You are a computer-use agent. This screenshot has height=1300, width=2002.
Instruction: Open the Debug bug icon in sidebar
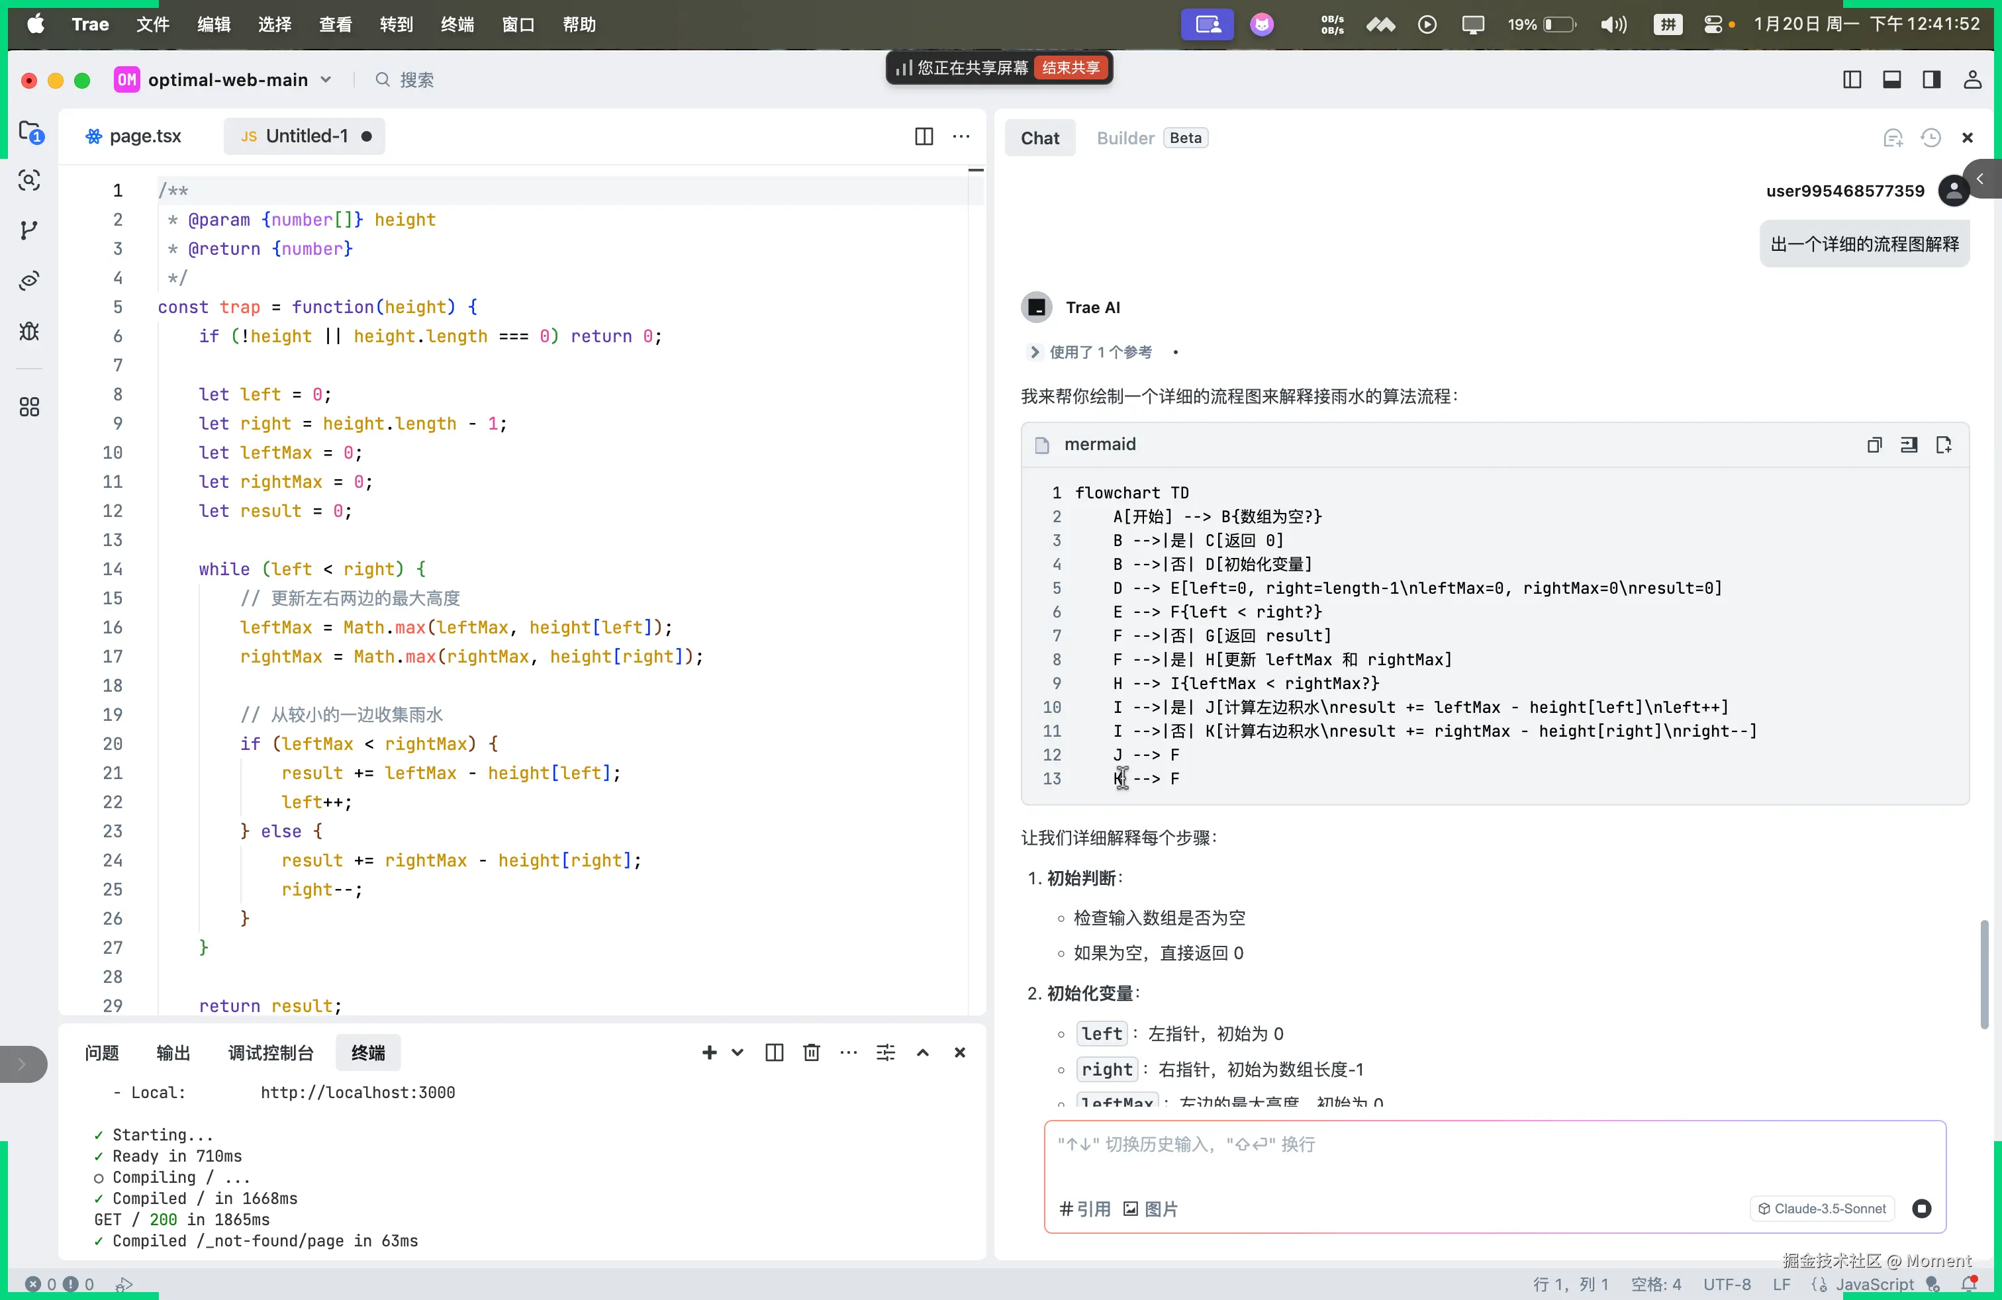(x=29, y=330)
